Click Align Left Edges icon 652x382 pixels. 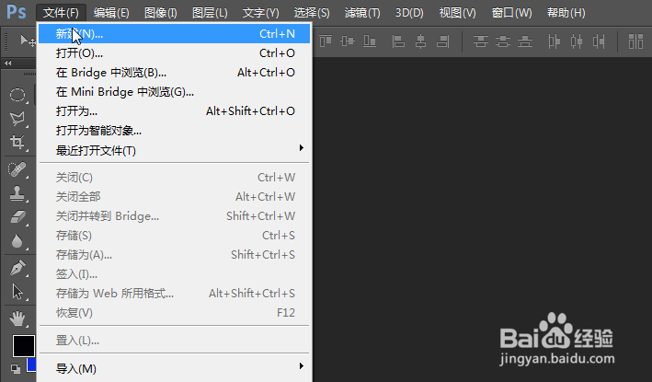coord(398,41)
